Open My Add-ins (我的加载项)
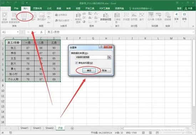 point(62,20)
